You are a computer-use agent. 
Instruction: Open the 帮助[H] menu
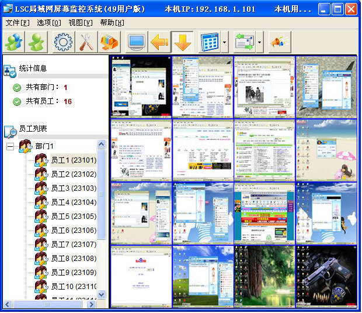pos(112,23)
